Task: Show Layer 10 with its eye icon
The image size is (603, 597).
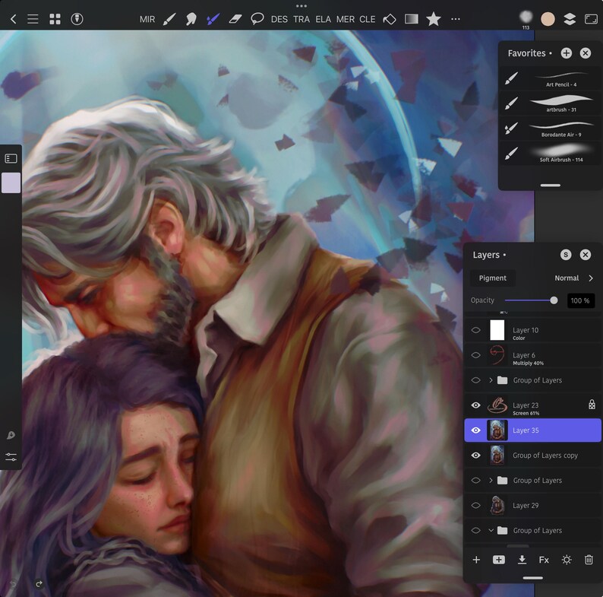Action: click(x=475, y=330)
